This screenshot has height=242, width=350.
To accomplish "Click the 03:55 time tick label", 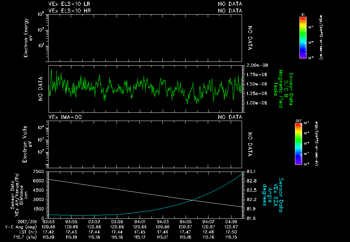I will 71,222.
